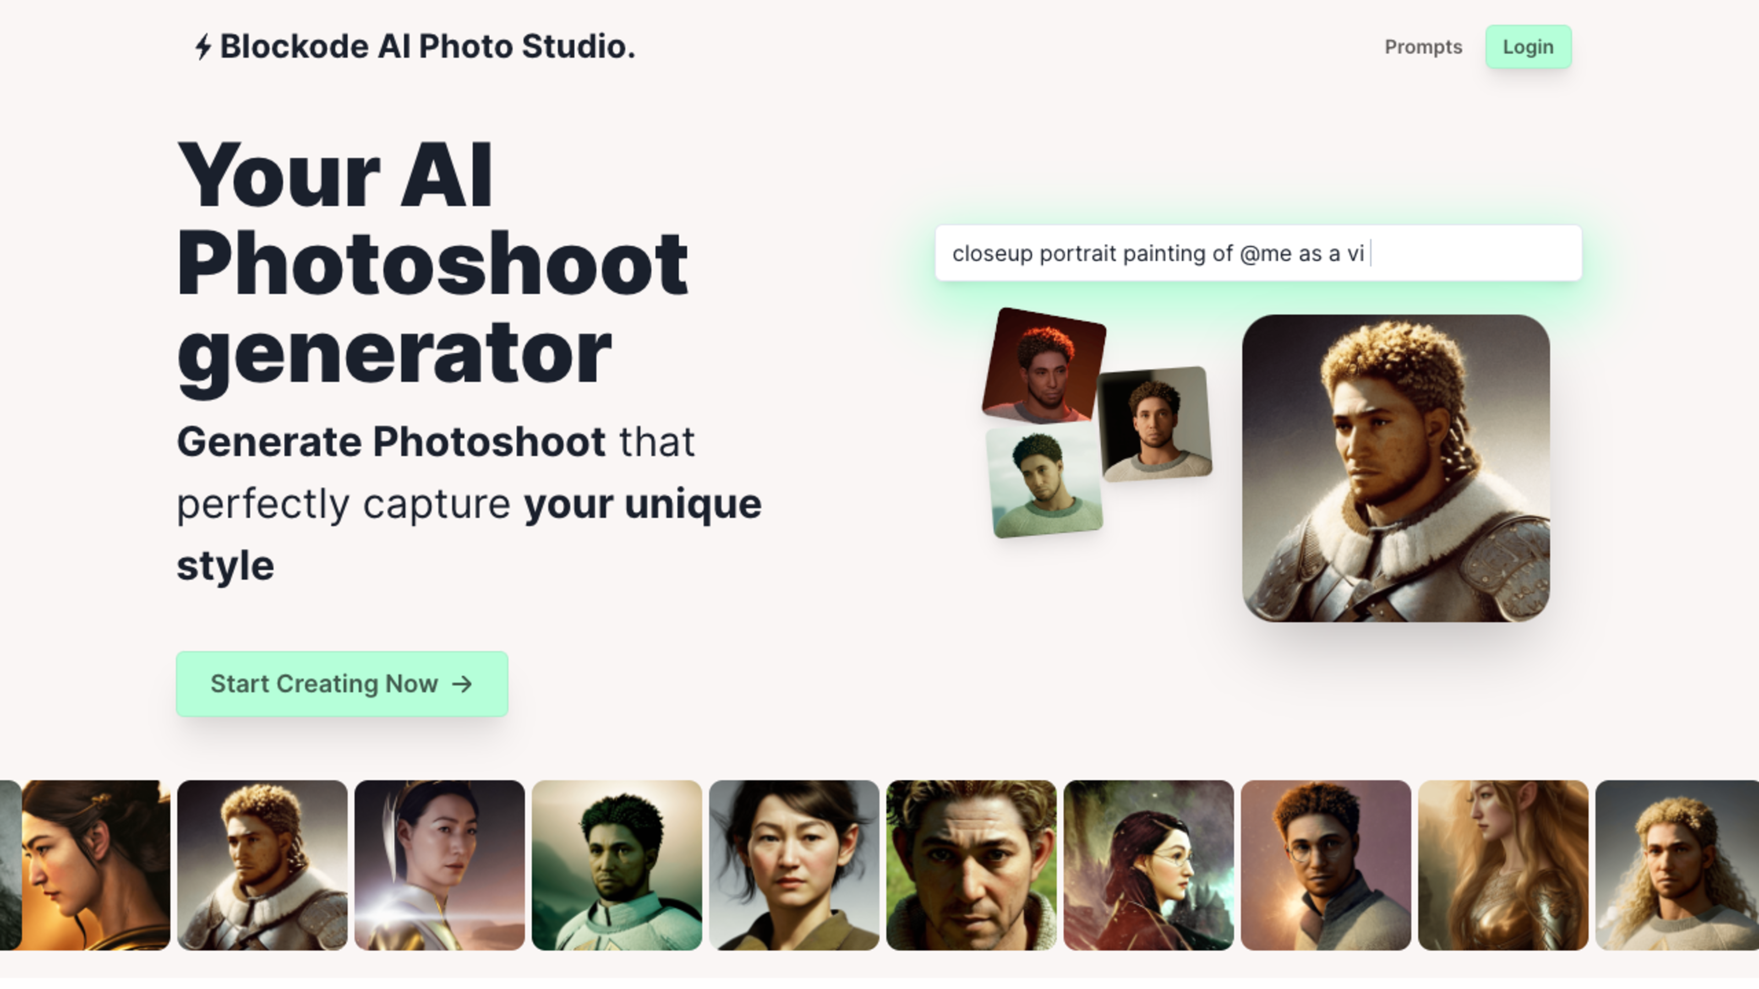This screenshot has height=989, width=1759.
Task: Click the scarred man portrait thumbnail
Action: point(971,864)
